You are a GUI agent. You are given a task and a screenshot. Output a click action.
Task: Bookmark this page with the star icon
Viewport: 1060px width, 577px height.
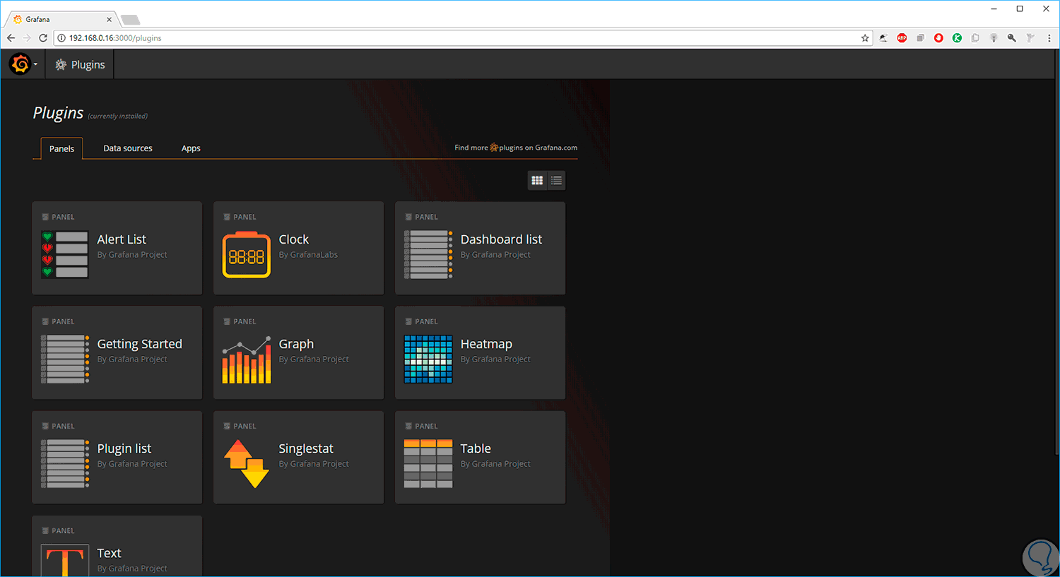[x=865, y=38]
